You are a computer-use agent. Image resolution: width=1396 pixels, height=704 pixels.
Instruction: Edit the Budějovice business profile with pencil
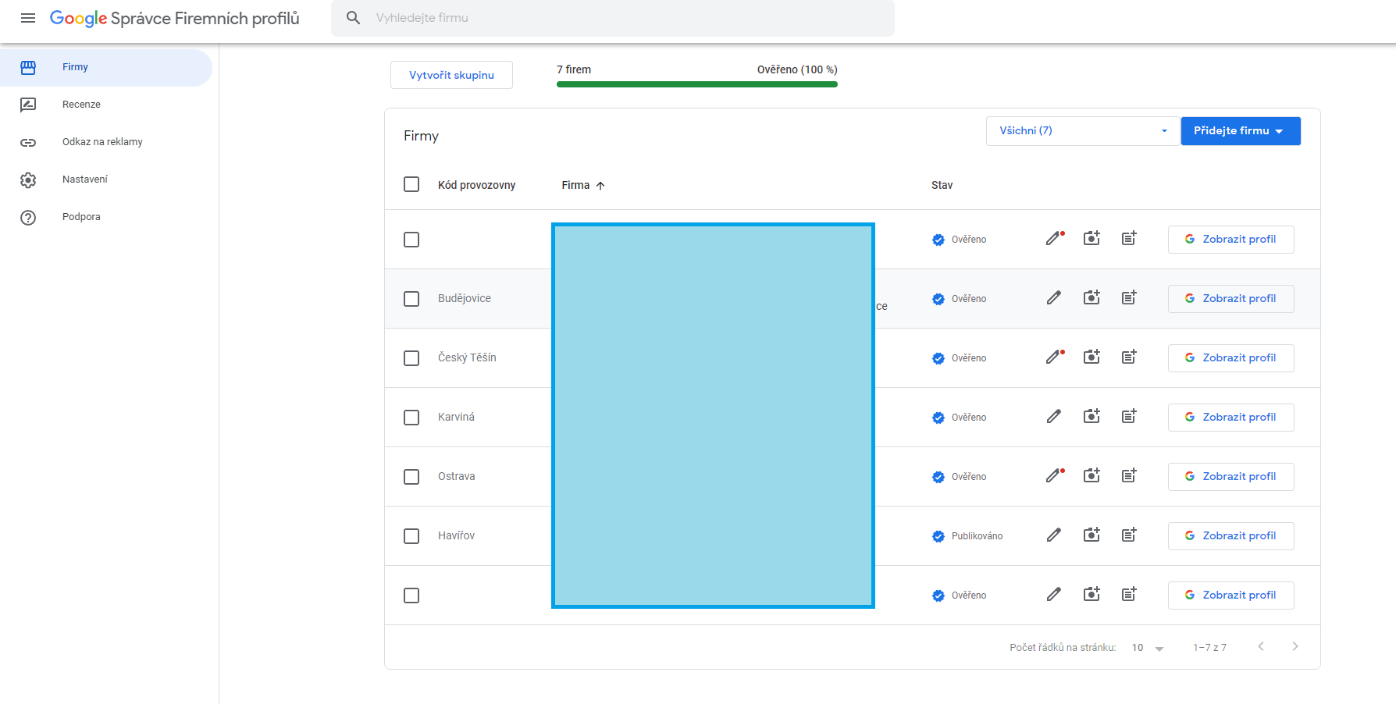click(x=1054, y=298)
